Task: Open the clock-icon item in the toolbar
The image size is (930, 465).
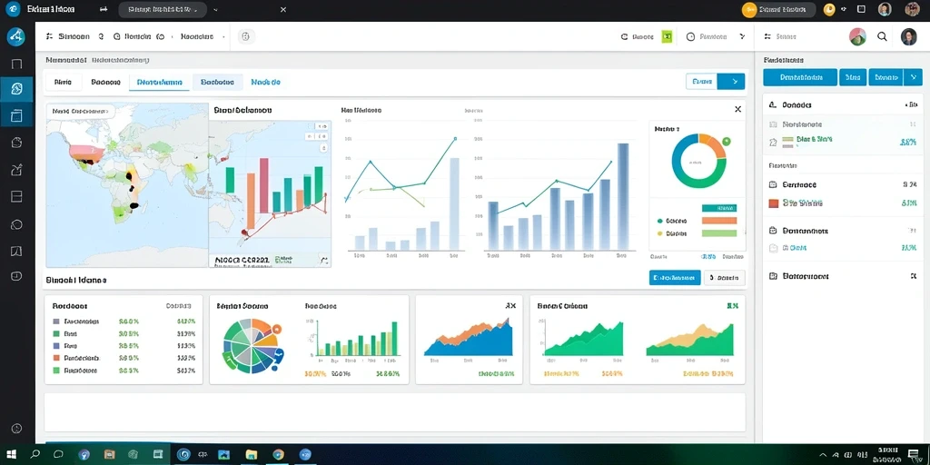Action: (707, 36)
